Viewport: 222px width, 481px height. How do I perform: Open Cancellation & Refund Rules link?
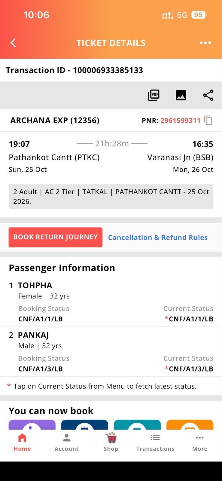coord(158,237)
